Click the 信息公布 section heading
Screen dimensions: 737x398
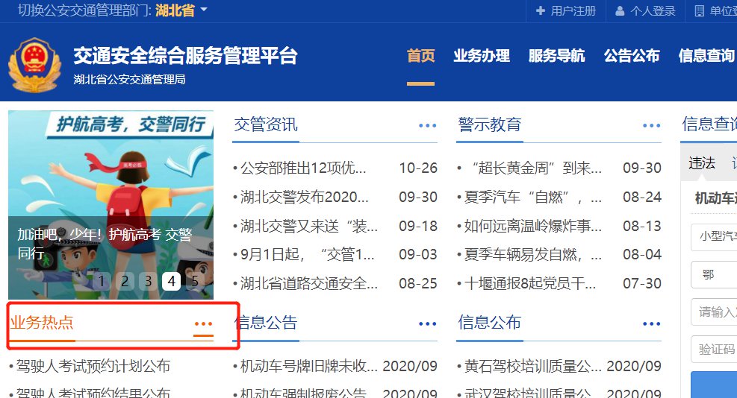490,323
